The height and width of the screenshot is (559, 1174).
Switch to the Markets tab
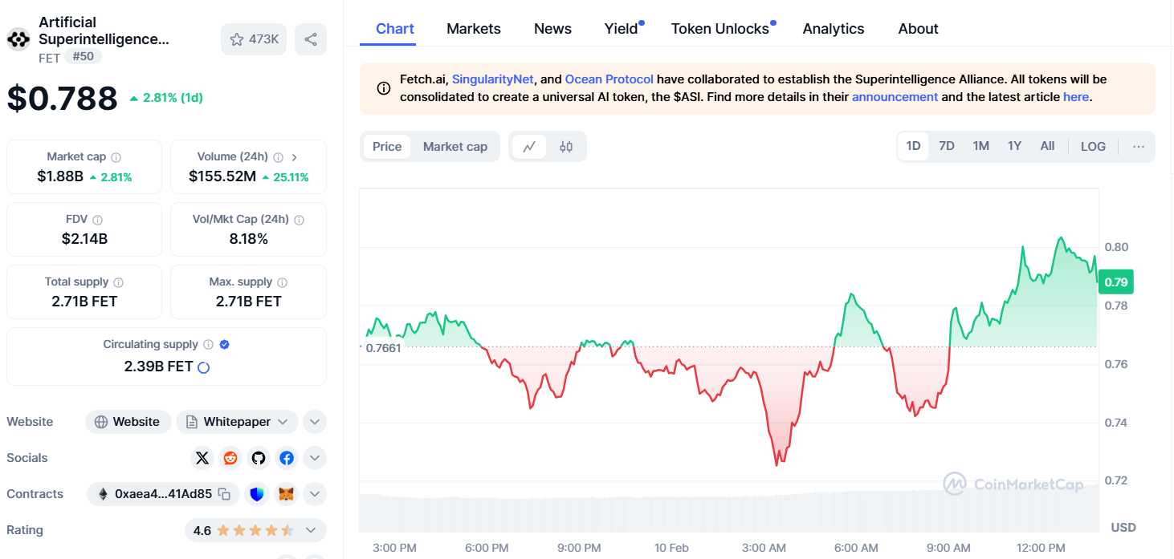click(474, 29)
